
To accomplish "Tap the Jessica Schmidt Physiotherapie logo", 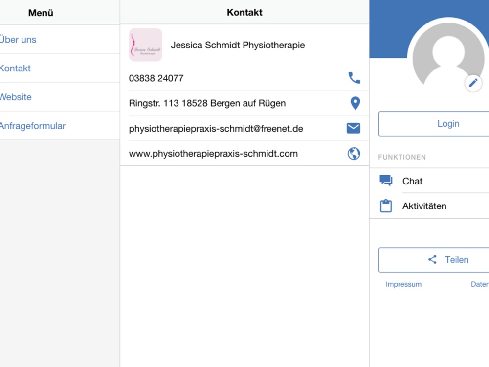I will pyautogui.click(x=146, y=45).
